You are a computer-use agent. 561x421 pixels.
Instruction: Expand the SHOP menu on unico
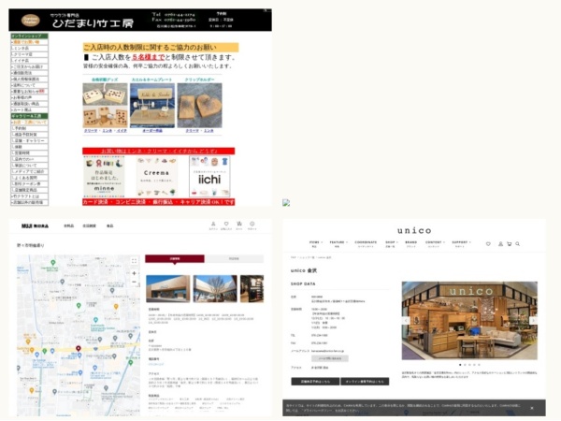(x=392, y=244)
